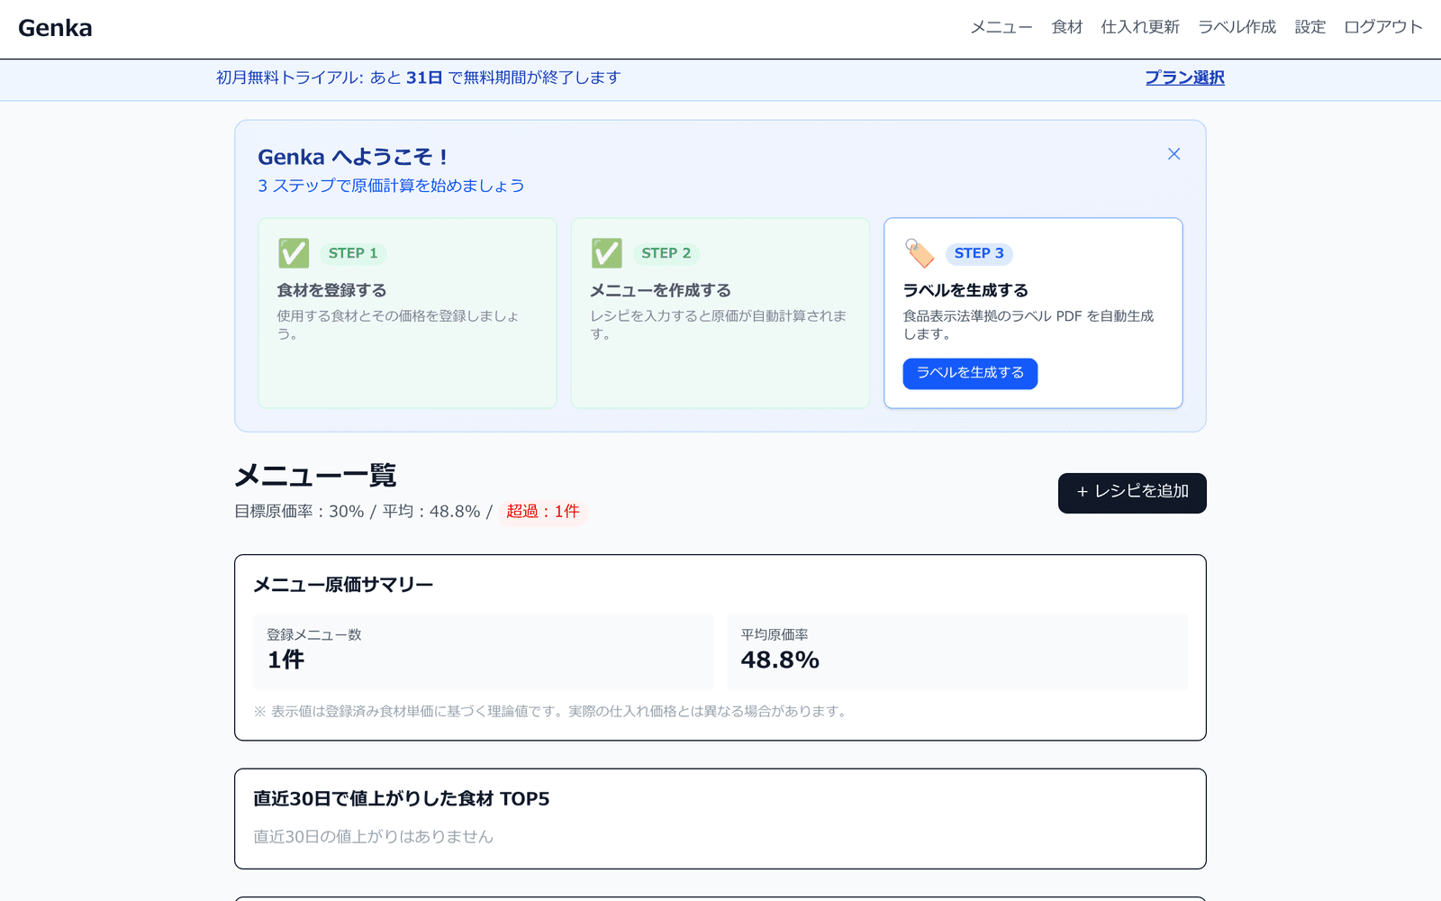Click the theoretical value disclaimer note

(551, 712)
